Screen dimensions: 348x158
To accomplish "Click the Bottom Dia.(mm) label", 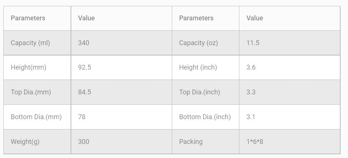I will (36, 117).
